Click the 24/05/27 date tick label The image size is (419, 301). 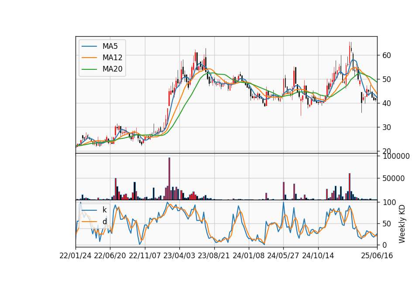pyautogui.click(x=283, y=256)
